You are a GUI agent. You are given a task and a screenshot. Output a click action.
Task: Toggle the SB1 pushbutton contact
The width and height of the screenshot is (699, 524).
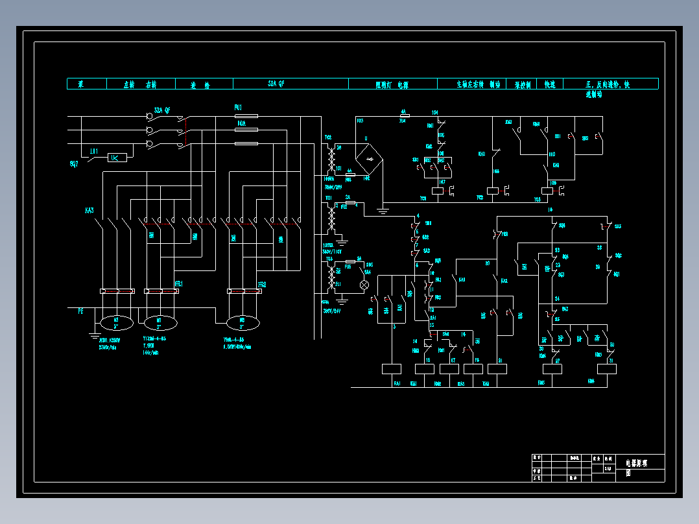[416, 225]
